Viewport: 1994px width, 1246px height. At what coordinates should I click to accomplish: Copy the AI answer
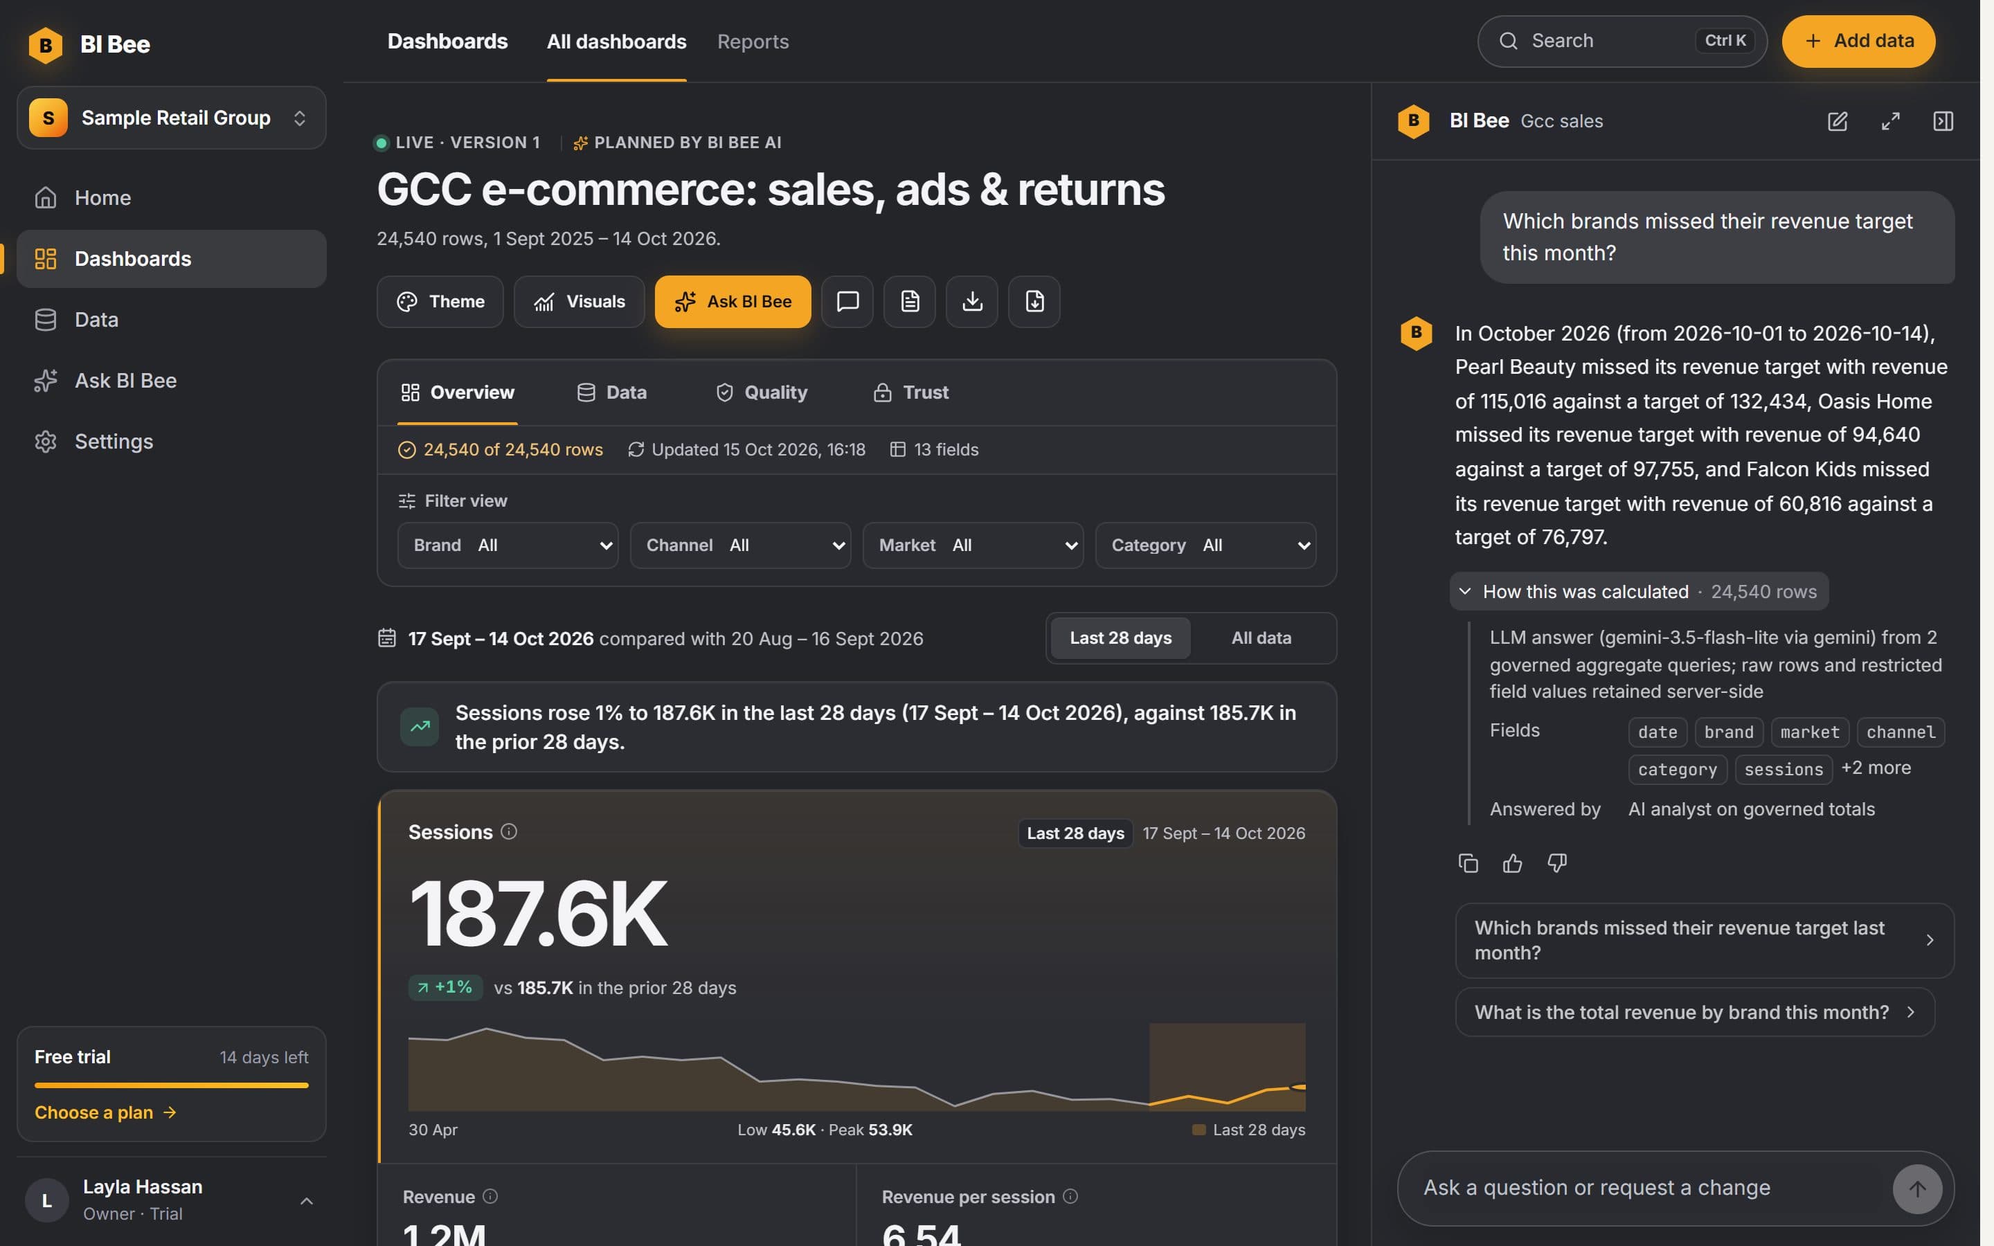click(1468, 863)
